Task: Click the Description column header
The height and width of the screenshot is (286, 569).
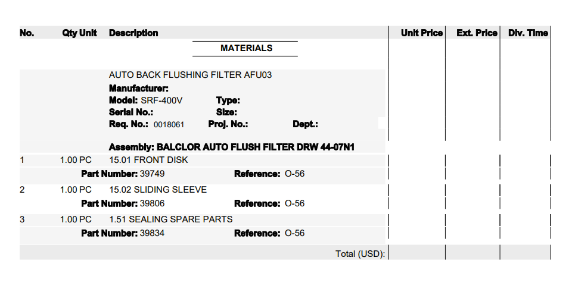Action: tap(133, 33)
